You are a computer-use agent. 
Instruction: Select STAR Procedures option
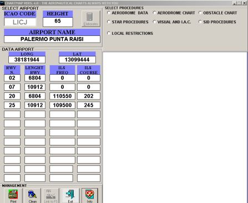point(109,22)
